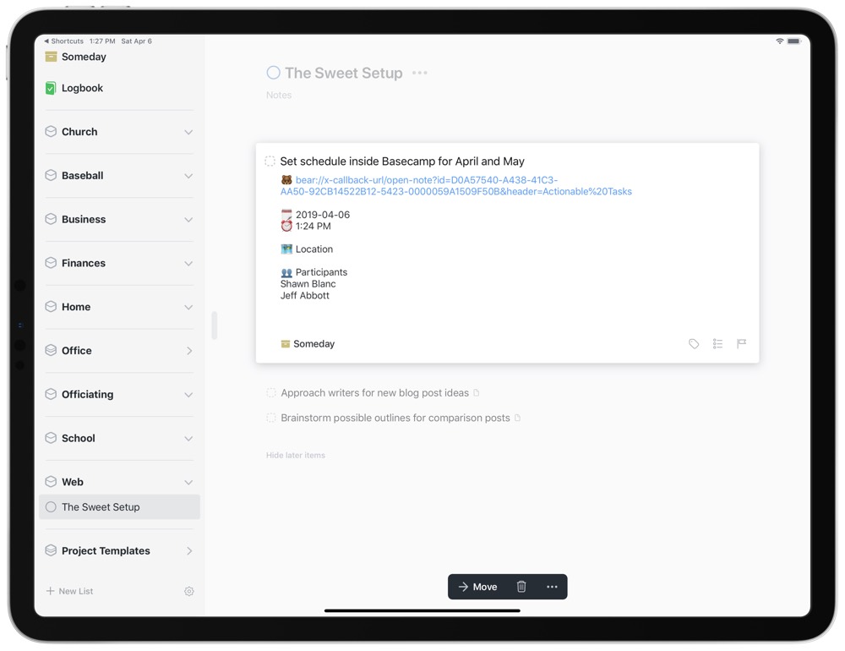
Task: Select the 2019-04-06 date text
Action: (x=323, y=215)
